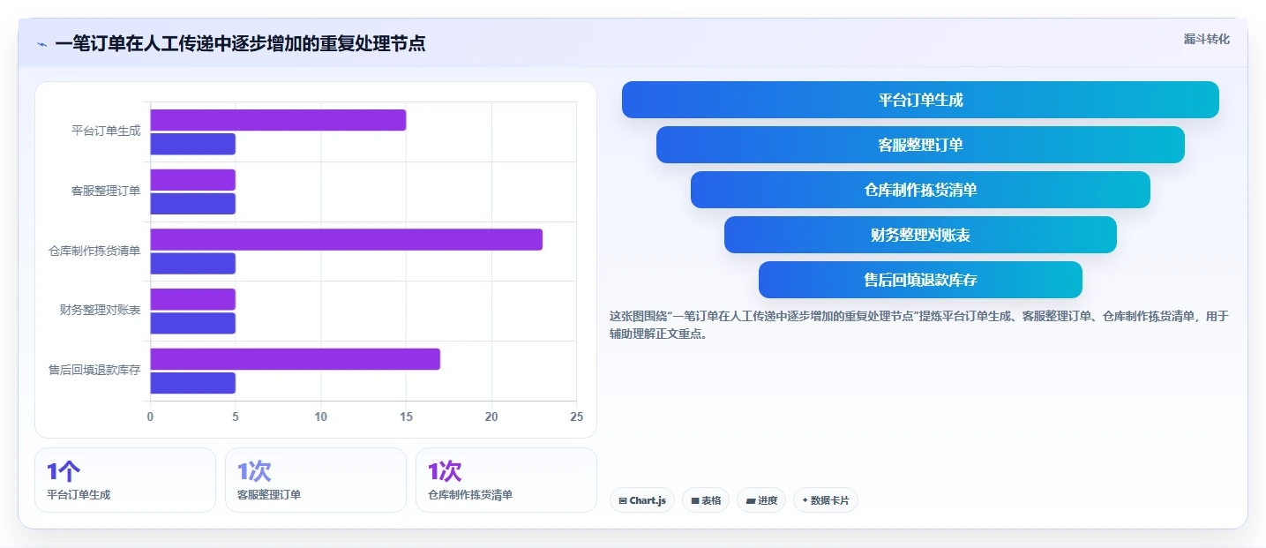
Task: Click the 表格 tag chip
Action: tap(706, 500)
